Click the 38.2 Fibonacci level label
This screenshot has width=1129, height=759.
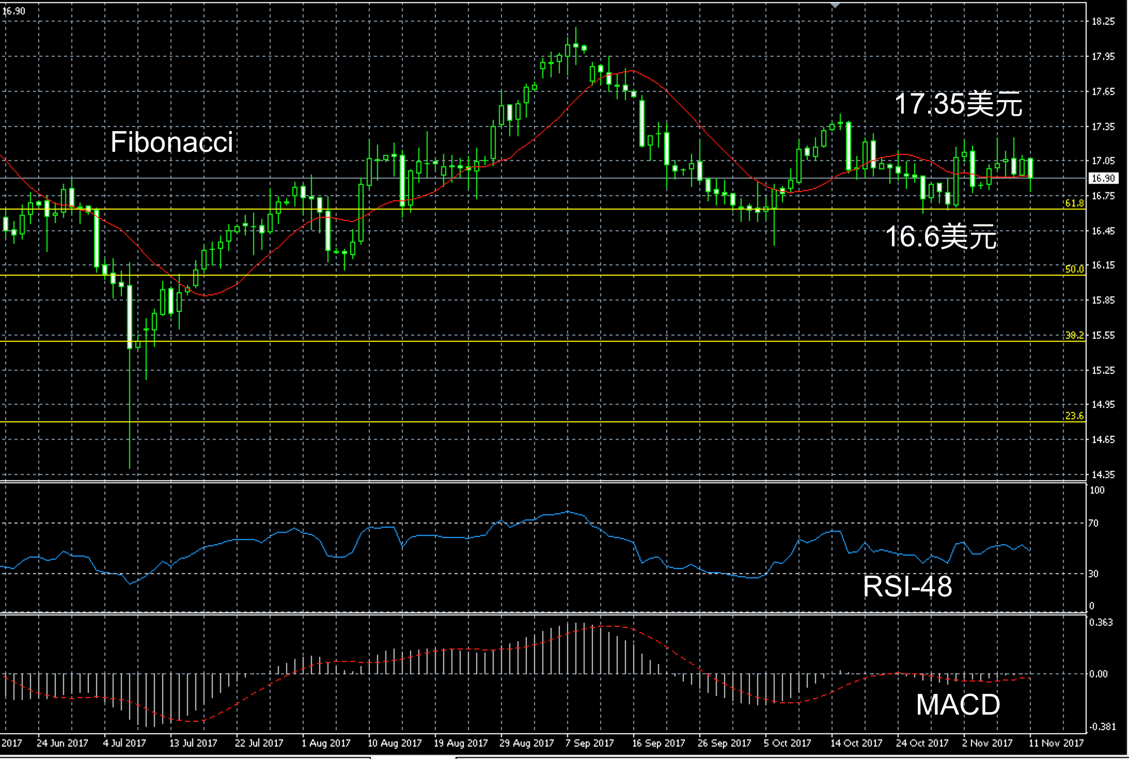(1074, 335)
